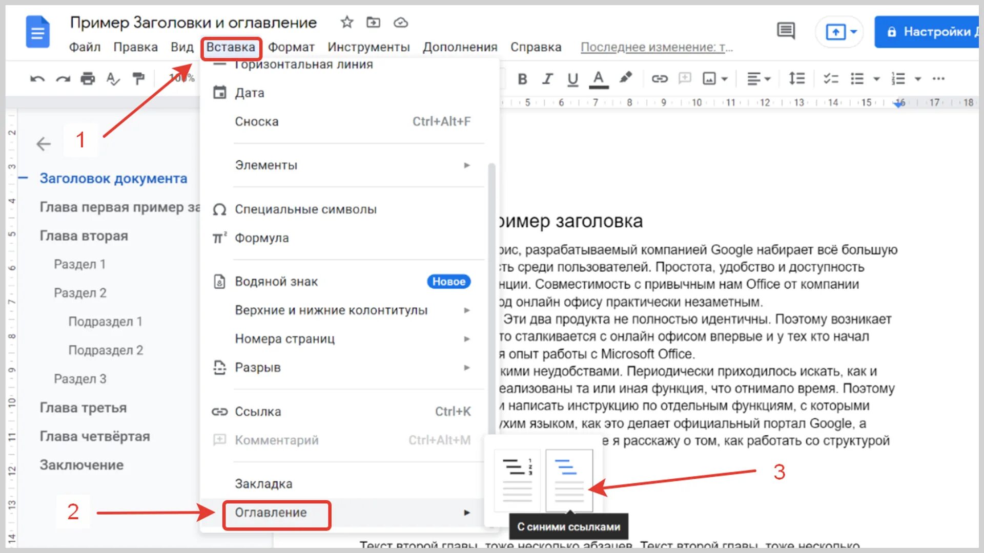Star the document with star icon

[347, 23]
